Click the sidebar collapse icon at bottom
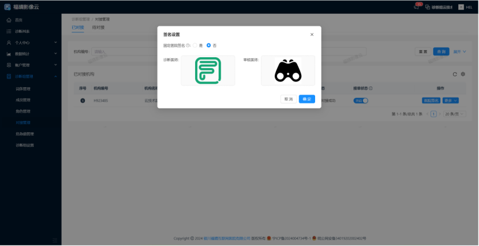The image size is (479, 246). [x=55, y=240]
